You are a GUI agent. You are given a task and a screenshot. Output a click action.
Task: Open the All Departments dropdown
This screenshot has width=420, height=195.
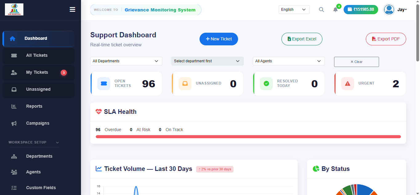126,61
